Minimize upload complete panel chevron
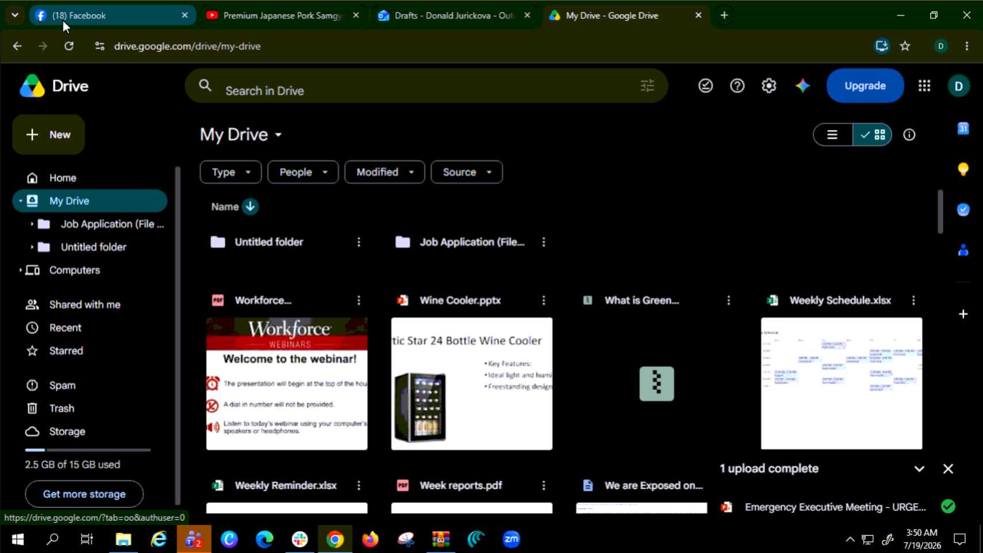 pos(919,469)
